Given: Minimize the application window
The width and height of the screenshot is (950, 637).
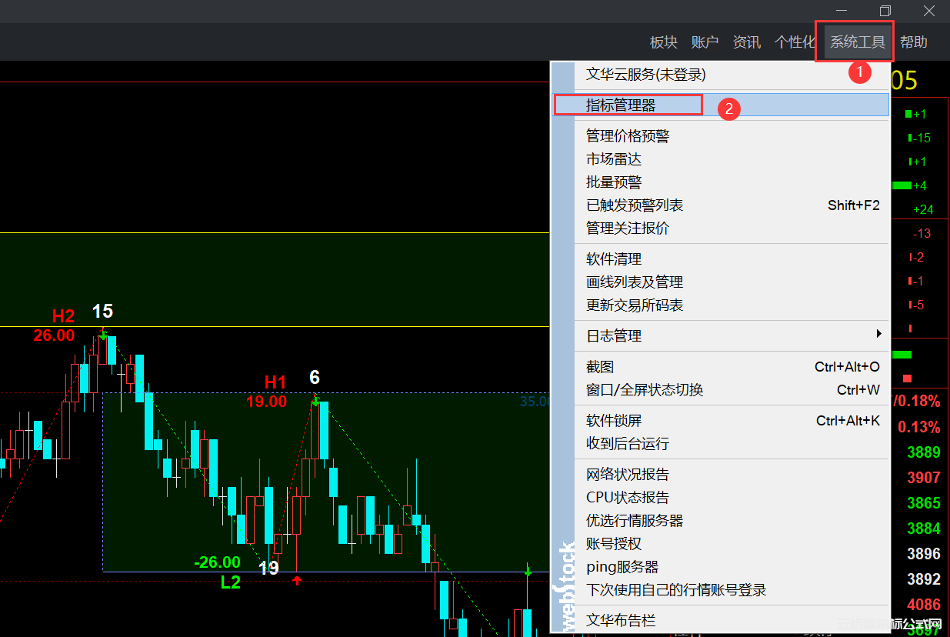Looking at the screenshot, I should 842,11.
